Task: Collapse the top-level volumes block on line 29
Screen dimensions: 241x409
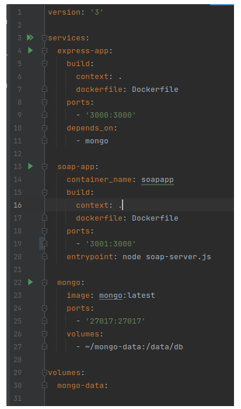Action: click(x=44, y=373)
